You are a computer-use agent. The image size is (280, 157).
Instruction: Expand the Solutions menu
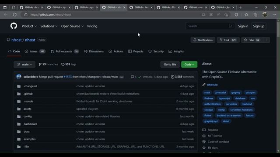[x=49, y=26]
